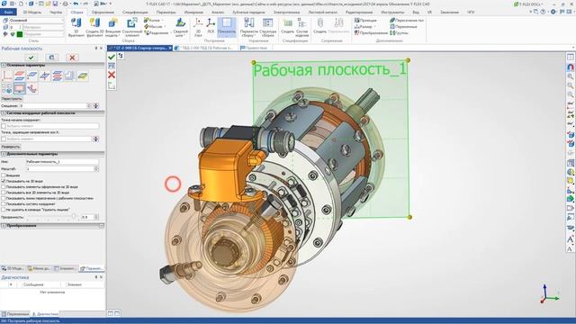Enable Показывать линии пересечения с рабочими плоскостями
The width and height of the screenshot is (576, 324).
(4, 198)
